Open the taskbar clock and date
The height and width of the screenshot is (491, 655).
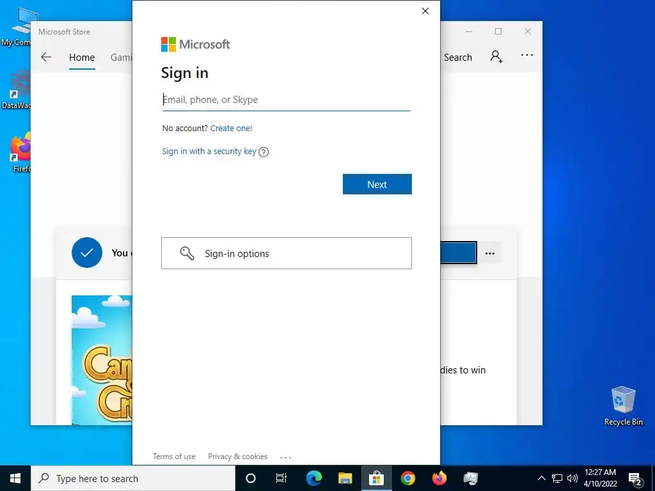600,478
